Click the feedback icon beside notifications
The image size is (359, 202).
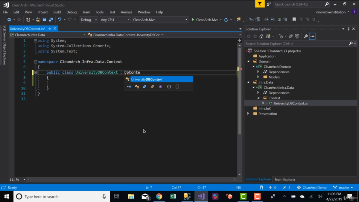(x=269, y=4)
